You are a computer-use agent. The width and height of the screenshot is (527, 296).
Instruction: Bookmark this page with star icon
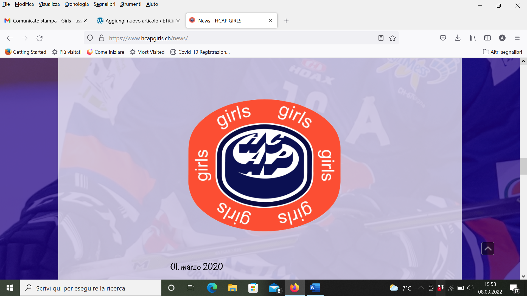click(393, 38)
